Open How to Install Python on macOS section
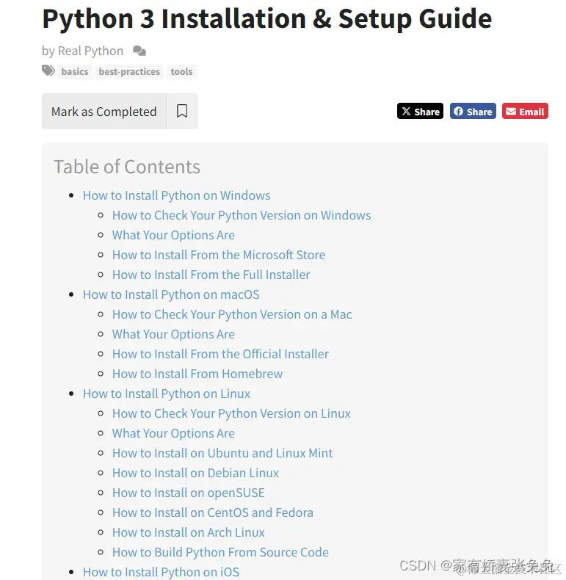The height and width of the screenshot is (580, 566). [171, 294]
